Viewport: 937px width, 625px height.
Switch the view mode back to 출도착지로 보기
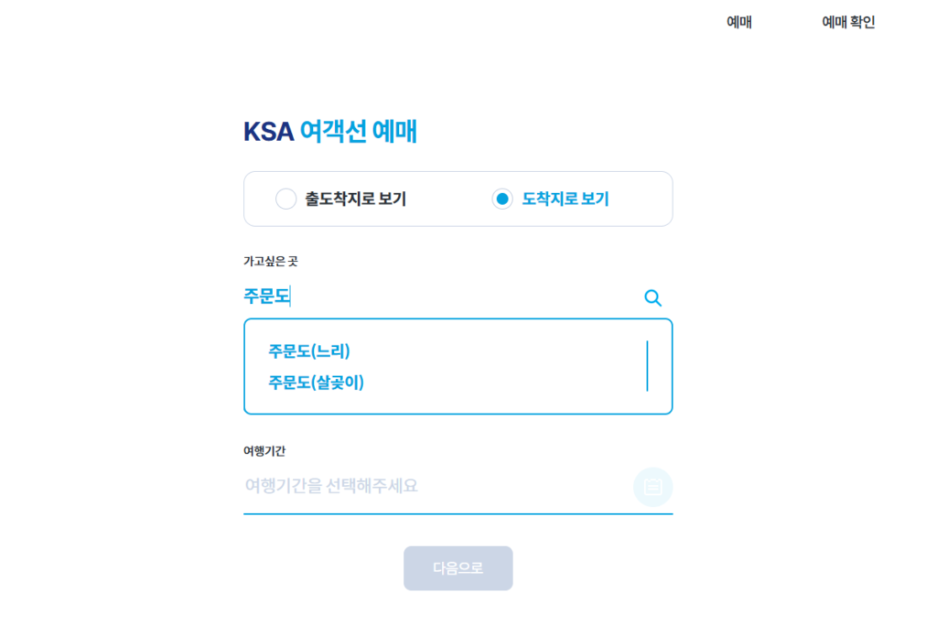[x=285, y=199]
